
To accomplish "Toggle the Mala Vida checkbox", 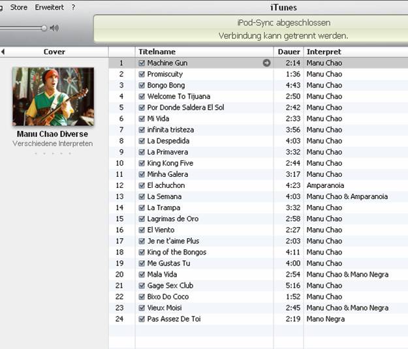I will click(x=142, y=275).
